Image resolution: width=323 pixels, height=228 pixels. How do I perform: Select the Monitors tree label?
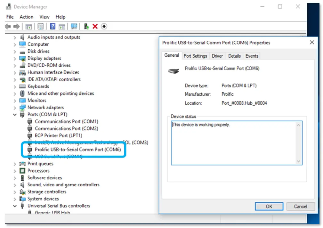pyautogui.click(x=37, y=101)
